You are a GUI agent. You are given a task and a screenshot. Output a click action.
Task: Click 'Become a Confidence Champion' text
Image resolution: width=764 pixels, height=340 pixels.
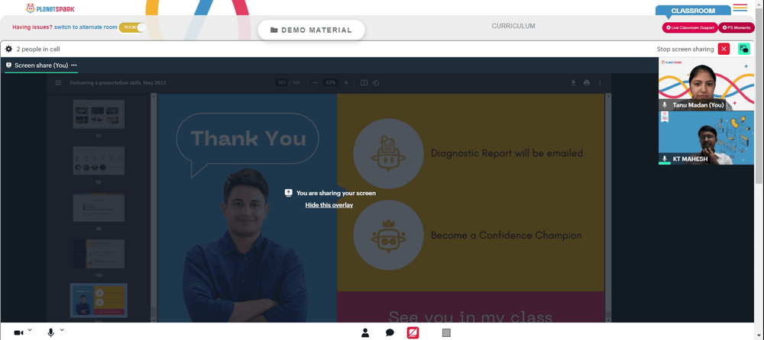coord(507,236)
